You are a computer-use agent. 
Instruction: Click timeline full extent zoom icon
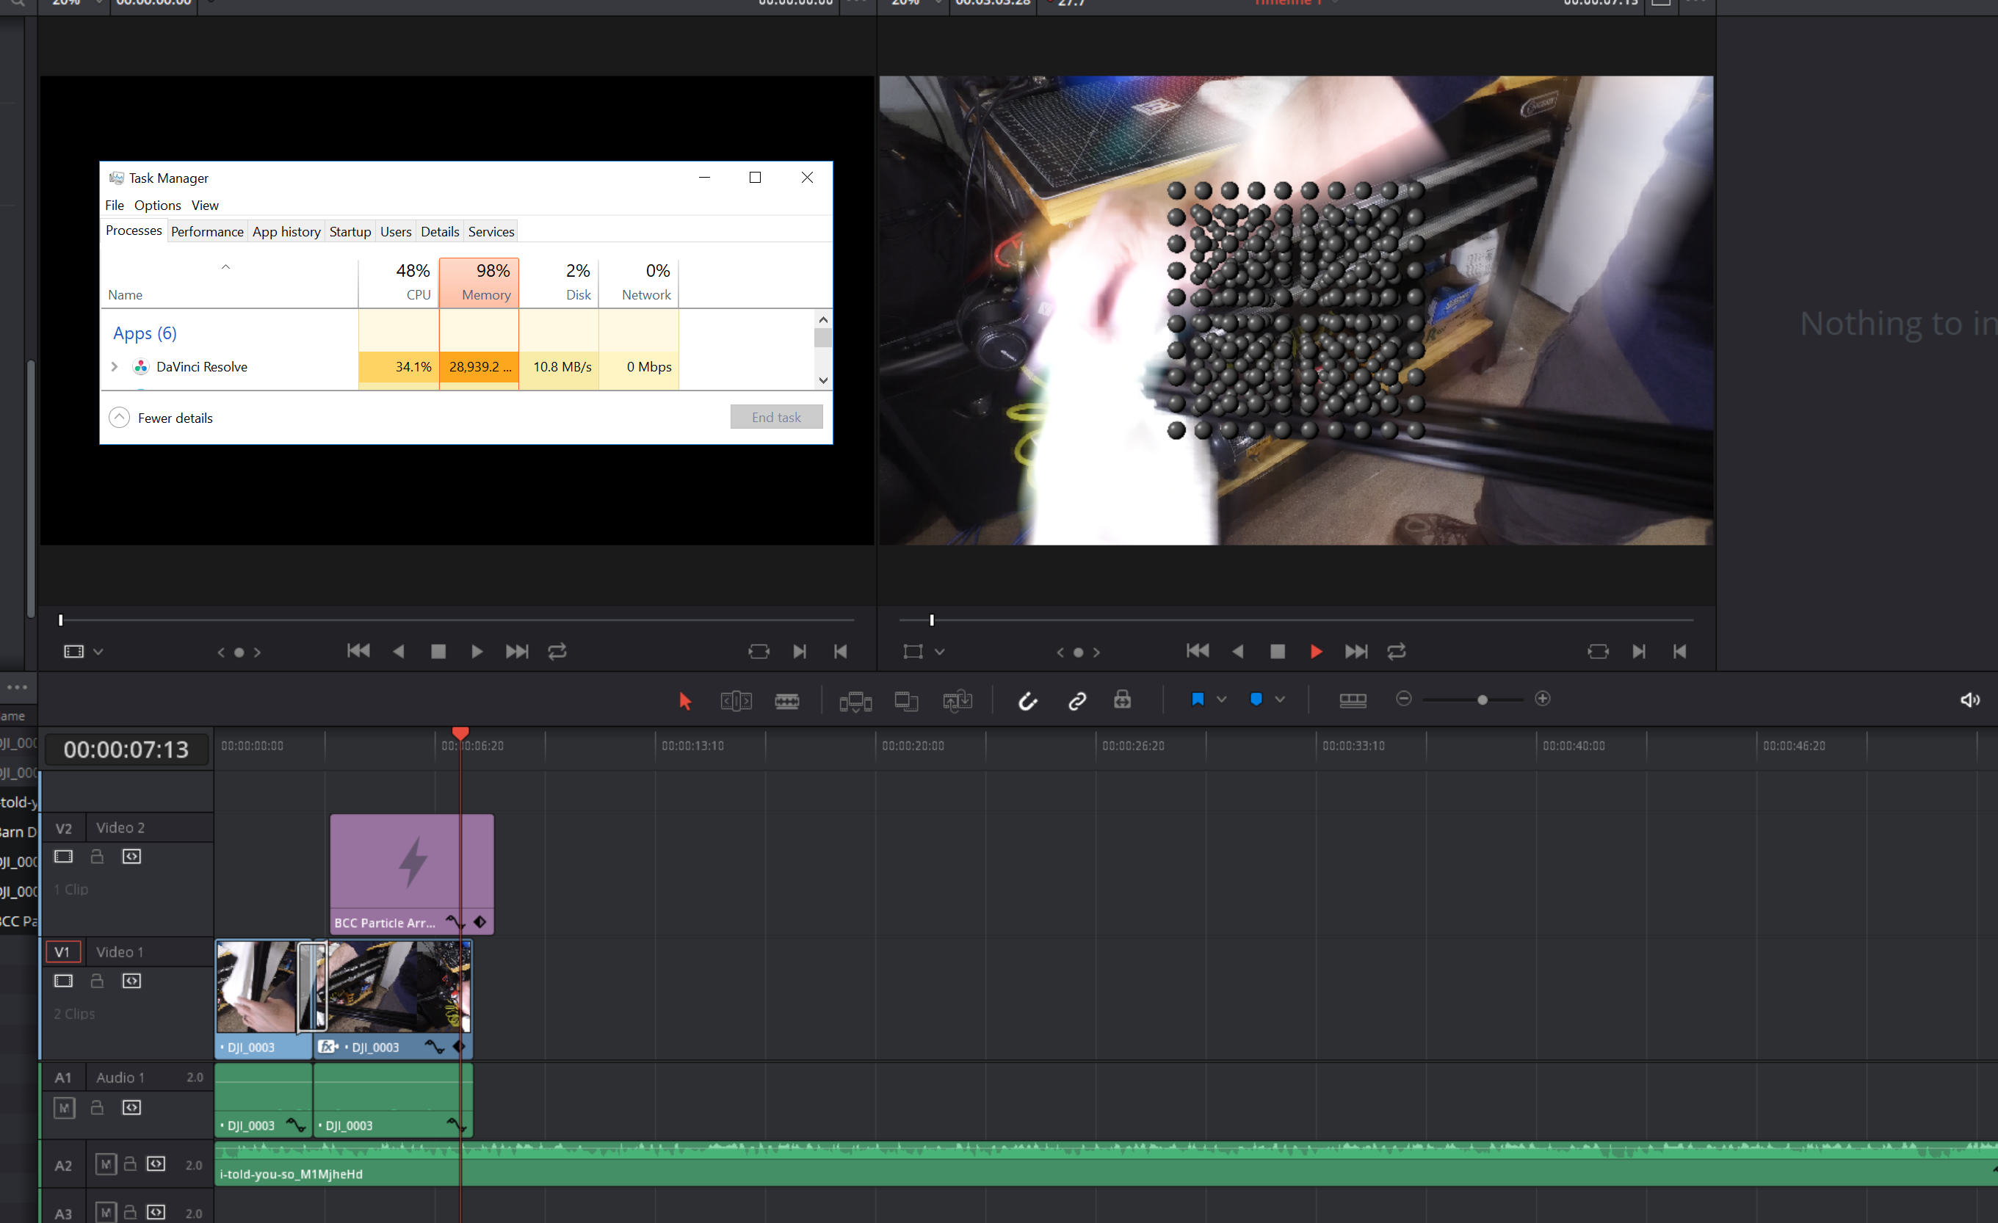click(x=1353, y=700)
